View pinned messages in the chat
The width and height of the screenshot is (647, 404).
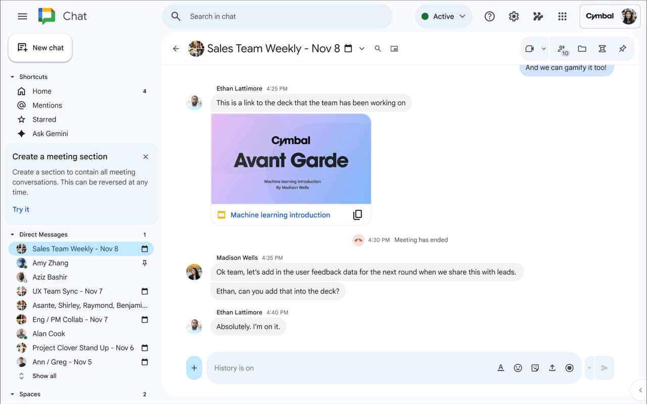622,49
